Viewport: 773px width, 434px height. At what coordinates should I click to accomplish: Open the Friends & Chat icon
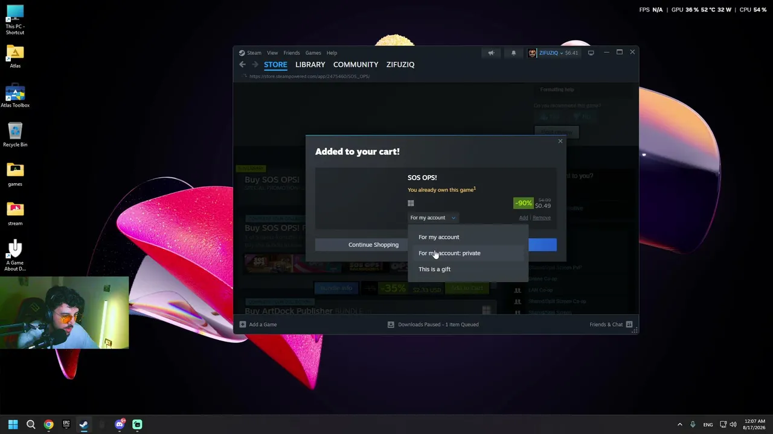[x=629, y=324]
